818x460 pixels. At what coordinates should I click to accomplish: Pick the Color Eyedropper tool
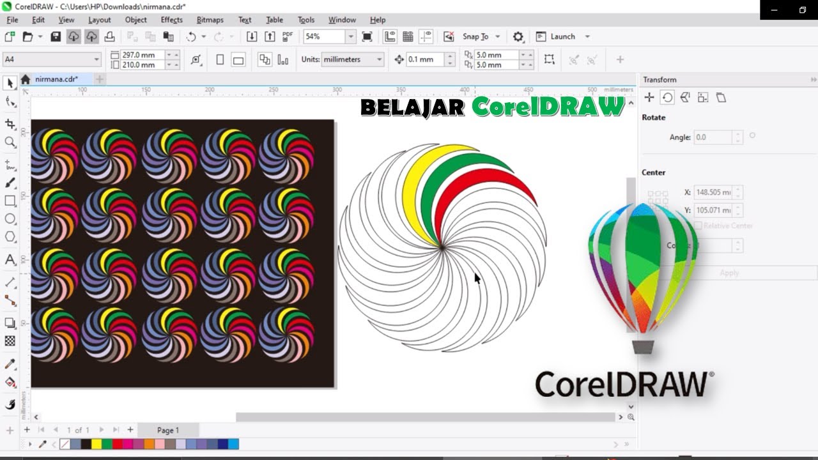(10, 364)
